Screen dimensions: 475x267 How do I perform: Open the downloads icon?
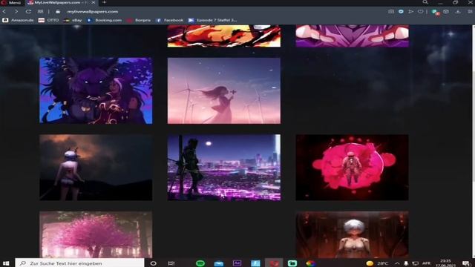(458, 12)
